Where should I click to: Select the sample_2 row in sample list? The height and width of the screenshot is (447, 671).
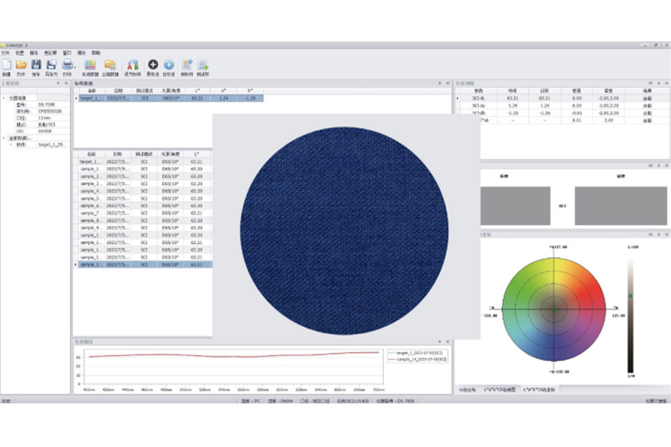click(x=90, y=176)
